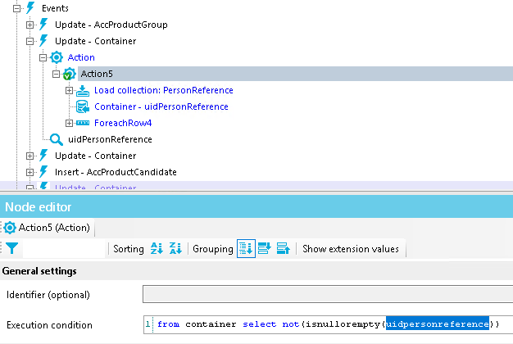Collapse the Action5 tree node
513x344 pixels.
[57, 74]
